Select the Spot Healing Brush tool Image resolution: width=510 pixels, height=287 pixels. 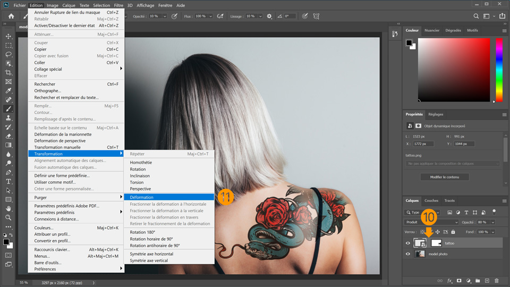tap(8, 100)
